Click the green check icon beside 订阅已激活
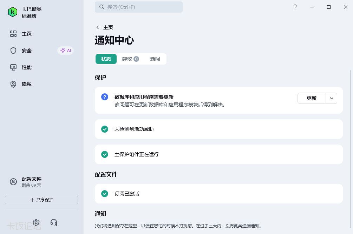Image resolution: width=353 pixels, height=234 pixels. coord(105,194)
